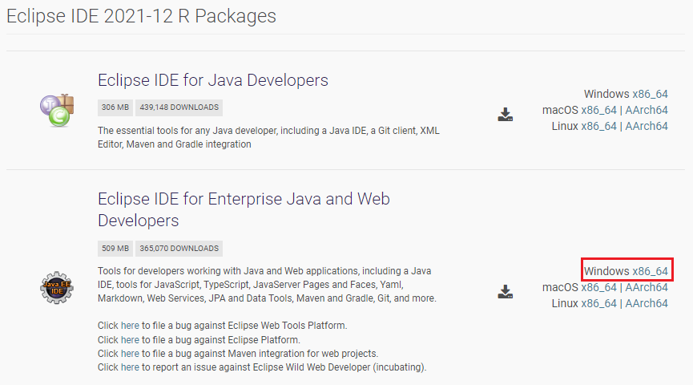Download Linux AArch64 for Java Developers
Screen dimensions: 693x385
(647, 126)
